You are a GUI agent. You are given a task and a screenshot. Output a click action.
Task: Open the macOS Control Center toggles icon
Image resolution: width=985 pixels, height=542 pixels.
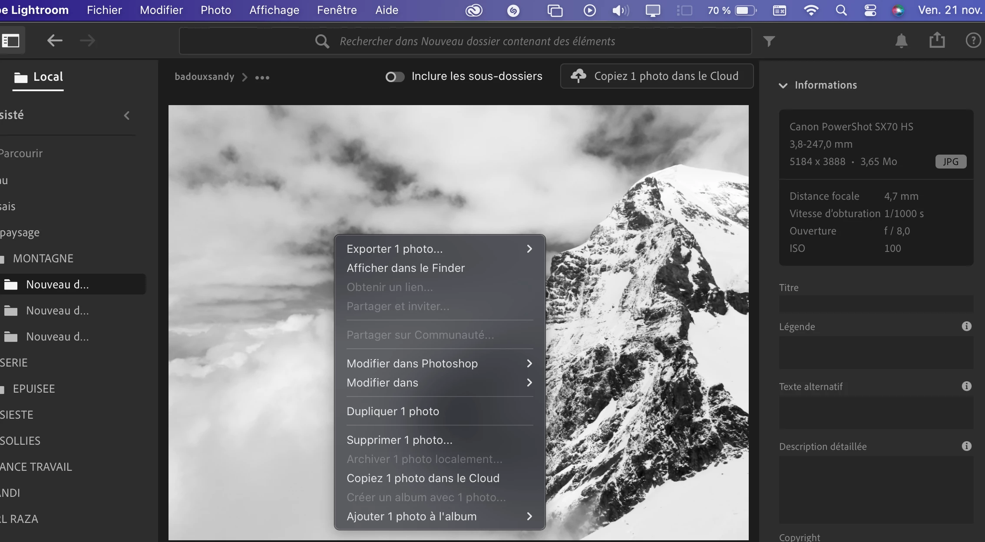pos(870,10)
